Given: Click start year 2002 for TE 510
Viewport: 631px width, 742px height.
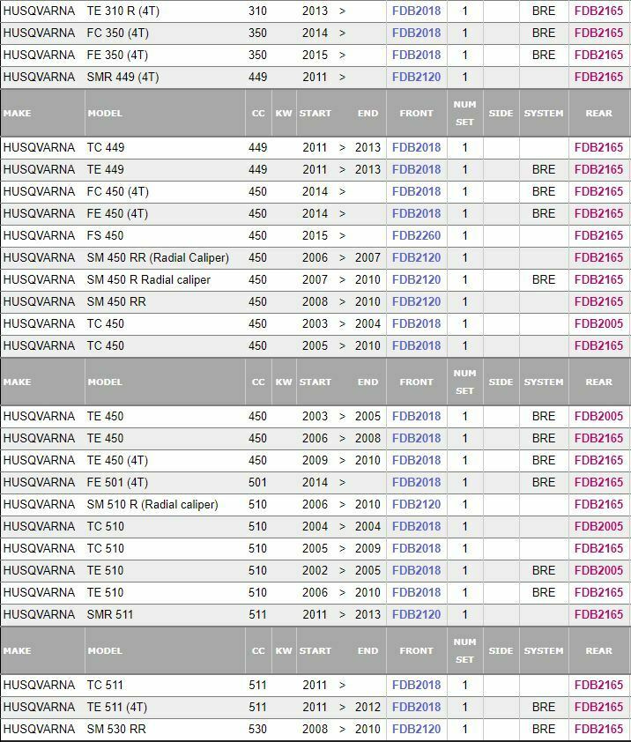Looking at the screenshot, I should [x=315, y=570].
